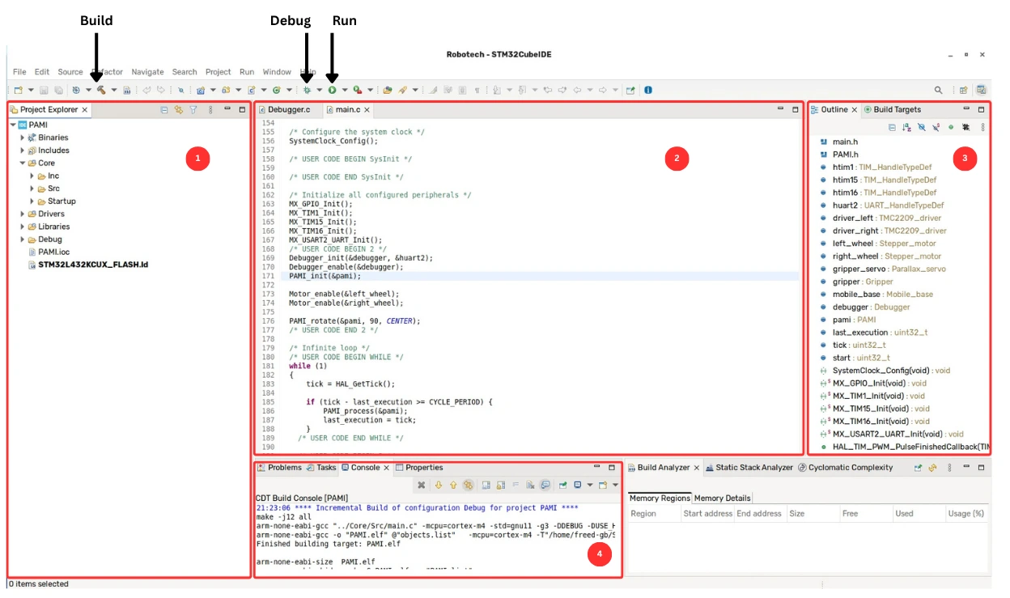Toggle Hide Fields in Outline panel
1010x598 pixels.
pos(921,127)
